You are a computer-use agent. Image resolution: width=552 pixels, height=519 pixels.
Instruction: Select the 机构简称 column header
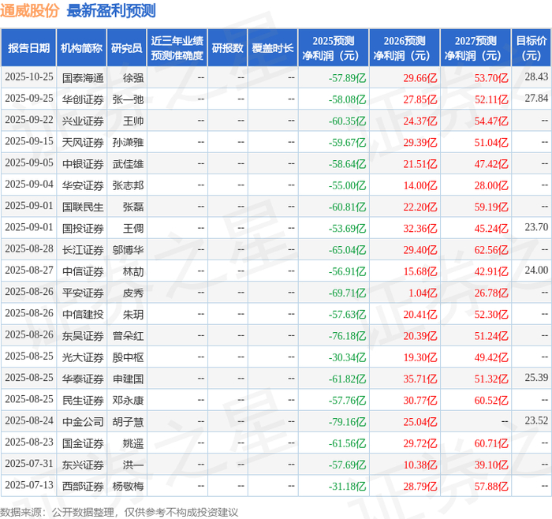(82, 48)
